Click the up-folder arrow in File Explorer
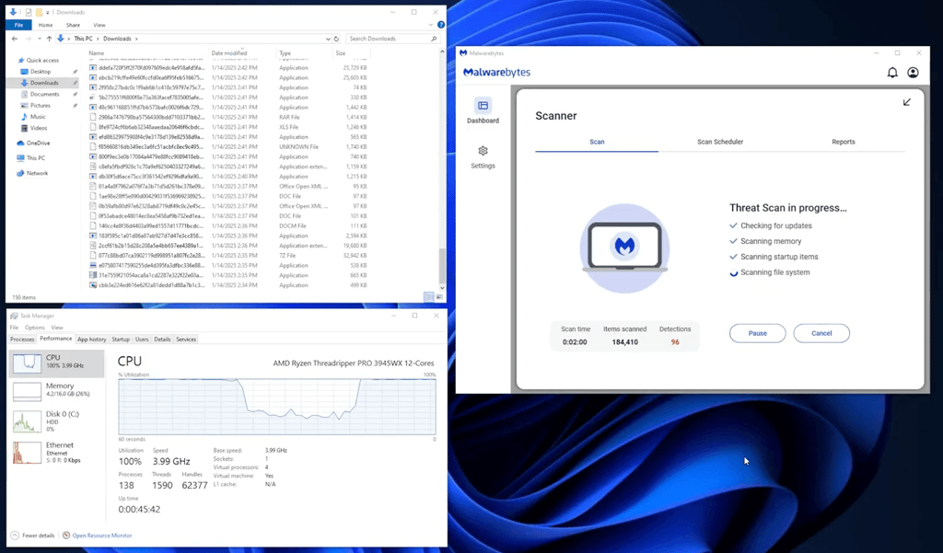This screenshot has height=553, width=943. point(50,39)
